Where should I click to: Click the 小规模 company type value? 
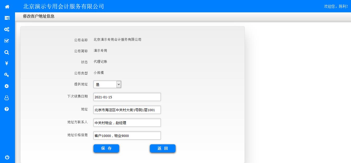click(99, 73)
